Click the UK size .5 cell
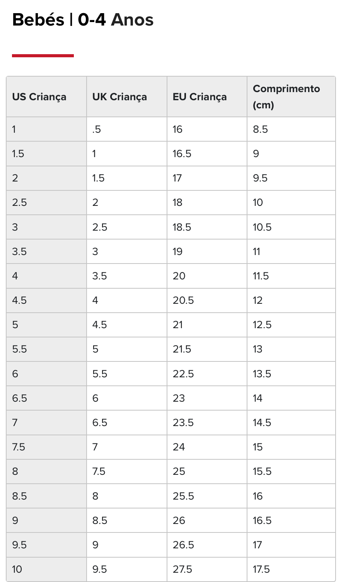341x582 pixels. point(97,129)
